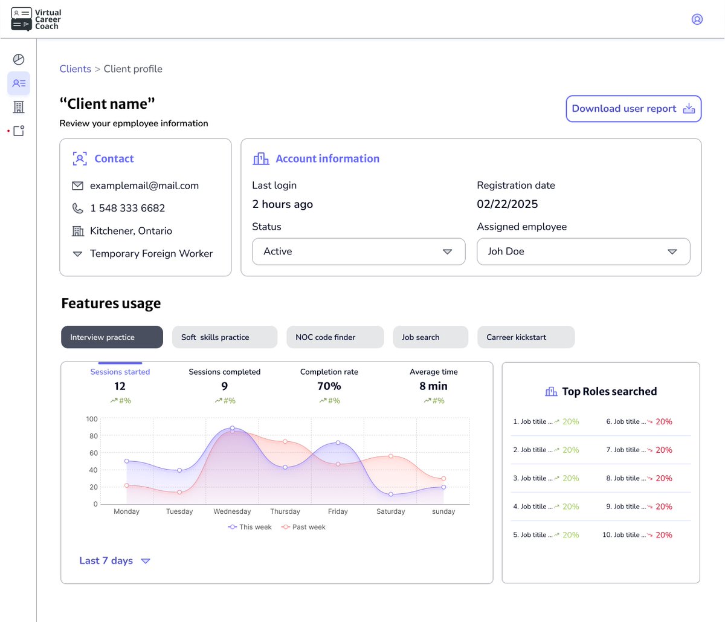Click the envelope icon beside examplemail@mail.com

(77, 186)
